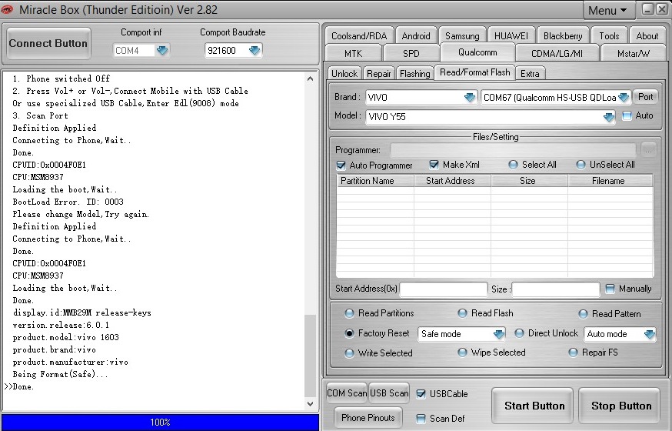Select the Factory Reset radio button
This screenshot has height=431, width=672.
click(349, 333)
